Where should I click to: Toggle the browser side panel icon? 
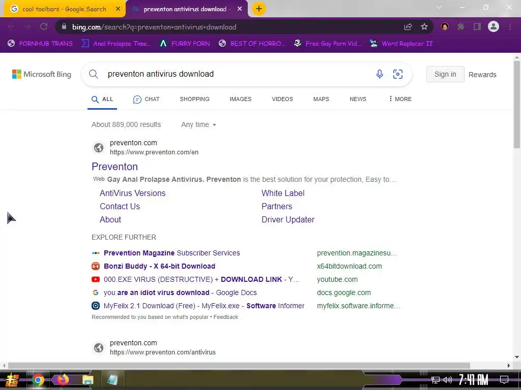click(477, 26)
